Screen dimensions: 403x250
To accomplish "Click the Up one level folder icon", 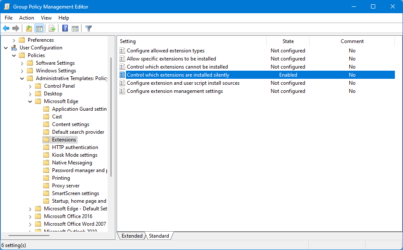I will (29, 29).
